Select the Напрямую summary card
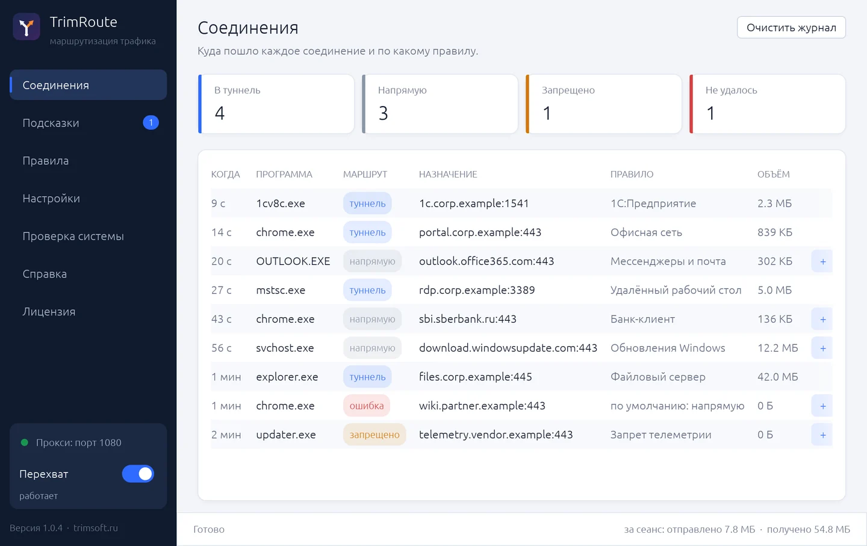The image size is (867, 546). (x=440, y=104)
